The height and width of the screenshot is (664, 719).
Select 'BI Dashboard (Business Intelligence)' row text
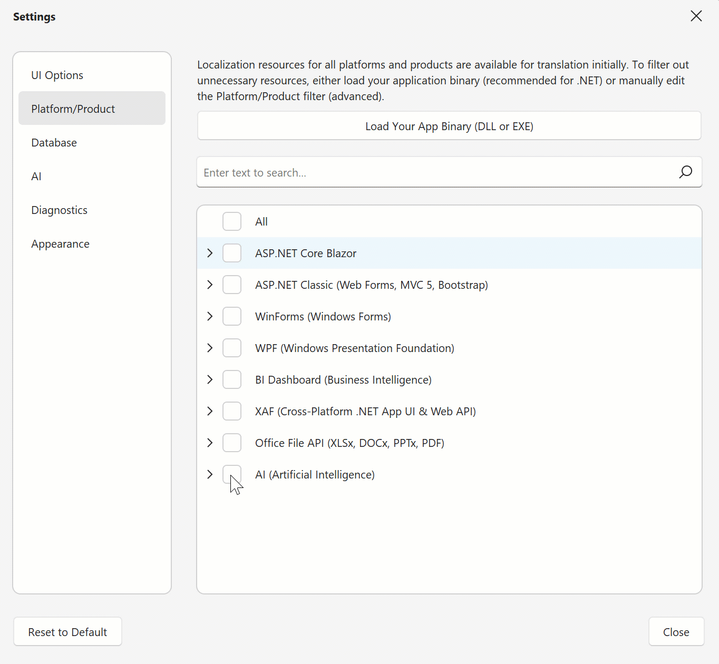343,380
